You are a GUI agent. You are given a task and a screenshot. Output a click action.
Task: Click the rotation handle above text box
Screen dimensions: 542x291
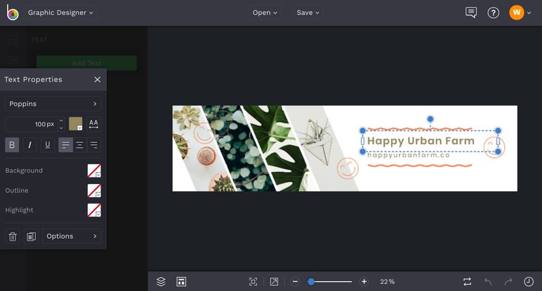click(431, 119)
